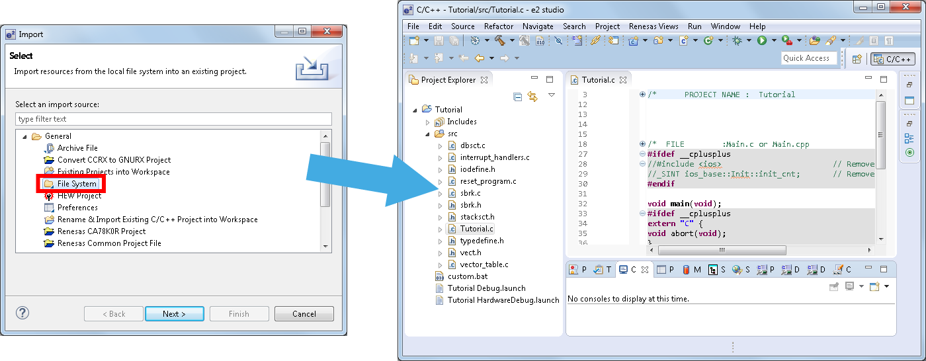
Task: Collapse the #ifdef __cplusplus fold at line 27
Action: [642, 154]
